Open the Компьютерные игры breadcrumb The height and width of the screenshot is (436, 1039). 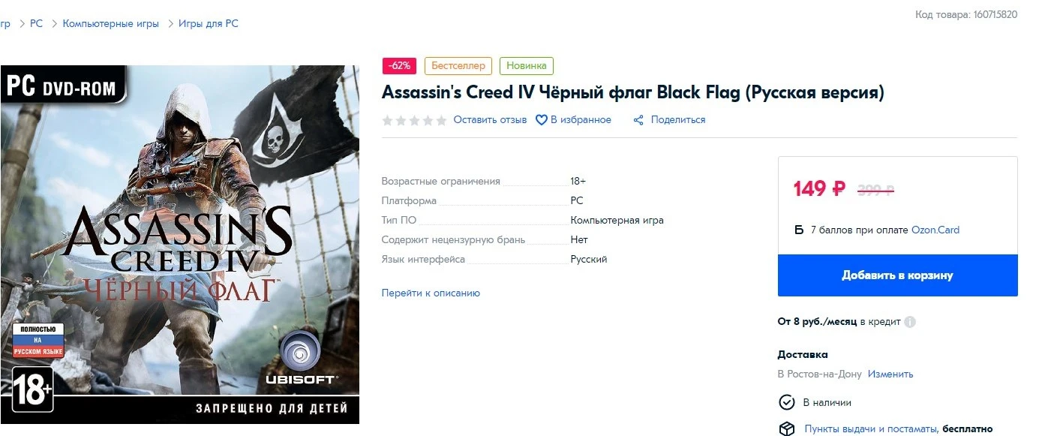(111, 24)
